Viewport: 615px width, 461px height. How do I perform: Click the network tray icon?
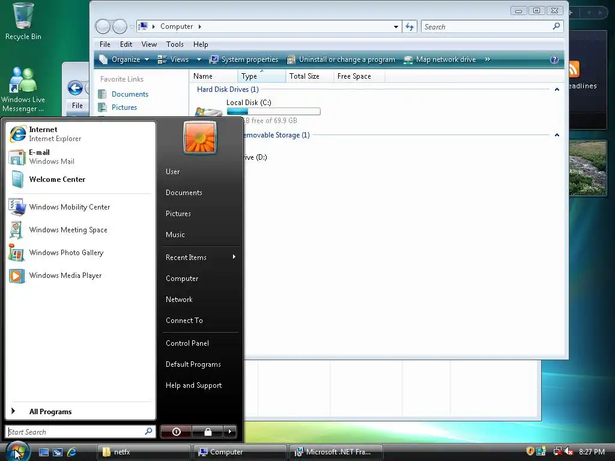(x=557, y=451)
